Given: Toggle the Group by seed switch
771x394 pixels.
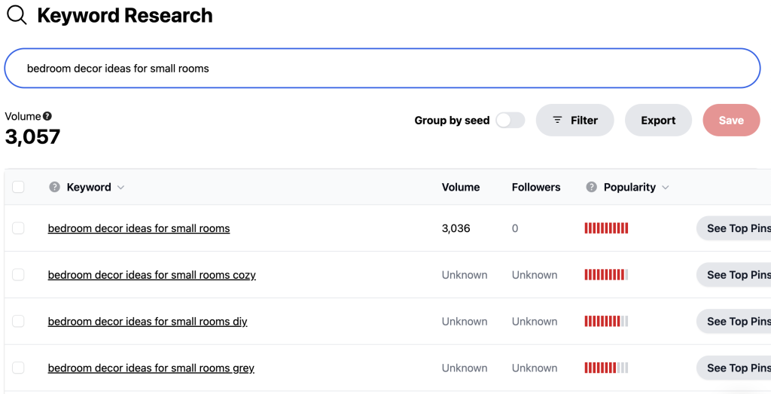Looking at the screenshot, I should point(510,121).
